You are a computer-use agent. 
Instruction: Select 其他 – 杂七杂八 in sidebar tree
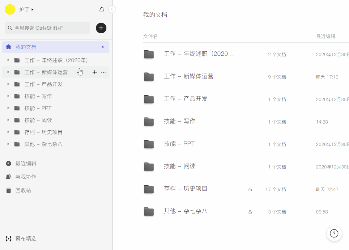tap(43, 144)
